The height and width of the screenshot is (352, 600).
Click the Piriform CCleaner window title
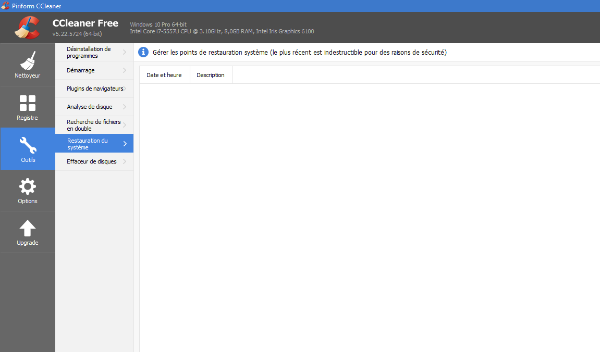pos(36,6)
